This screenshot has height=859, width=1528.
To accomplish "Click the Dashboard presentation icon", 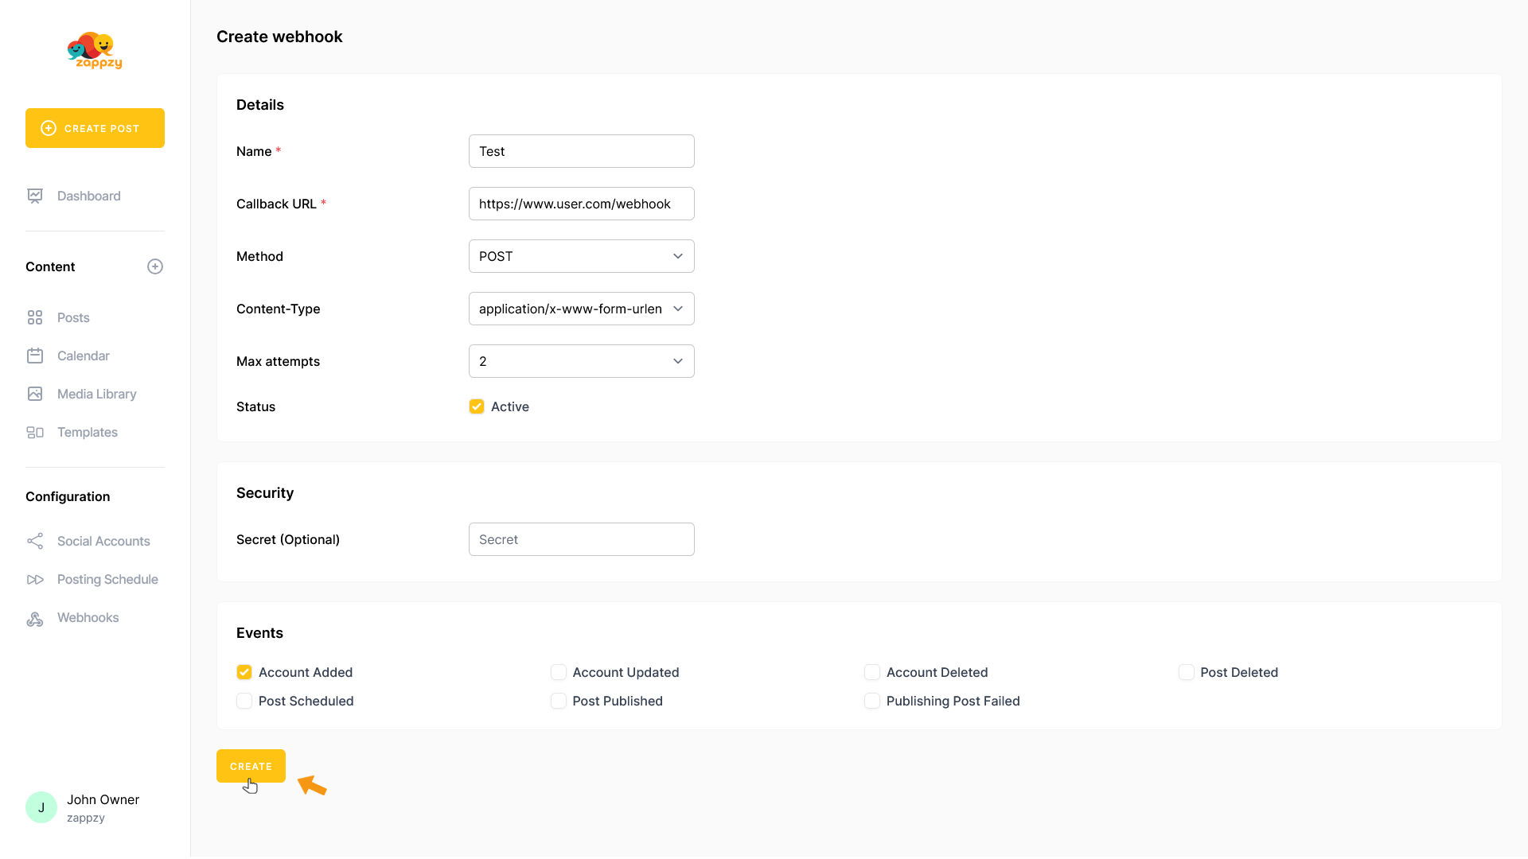I will click(x=35, y=196).
